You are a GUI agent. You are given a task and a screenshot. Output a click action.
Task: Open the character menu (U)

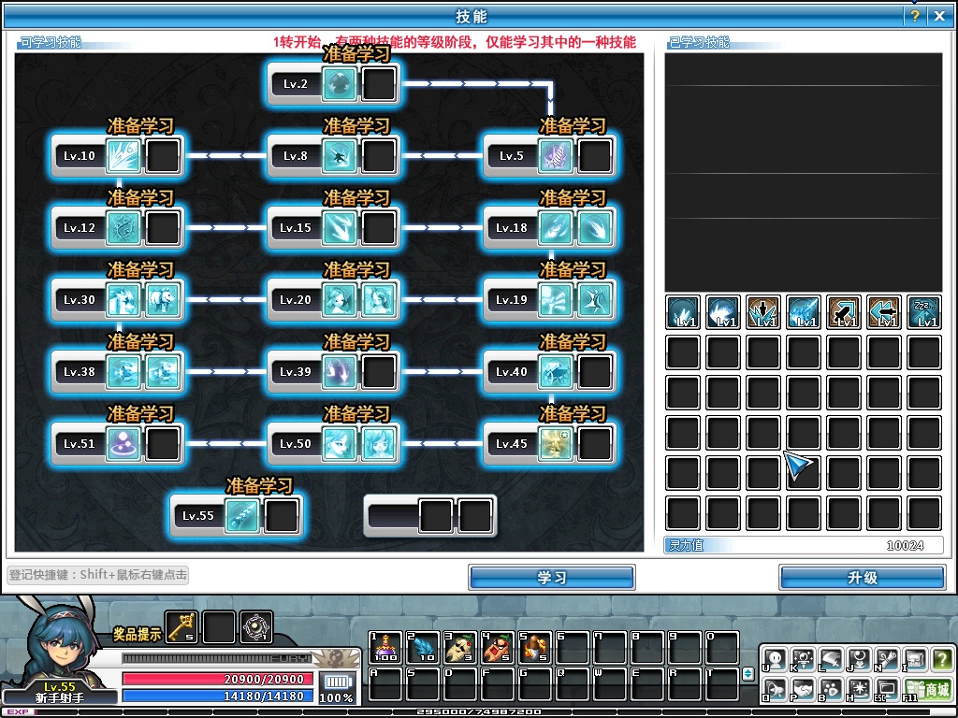(775, 659)
